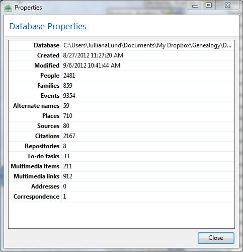This screenshot has width=243, height=252.
Task: Click the Sources value 80
Action: pos(66,126)
